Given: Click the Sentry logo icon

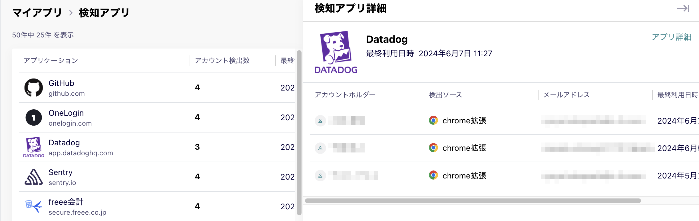Looking at the screenshot, I should pos(34,177).
